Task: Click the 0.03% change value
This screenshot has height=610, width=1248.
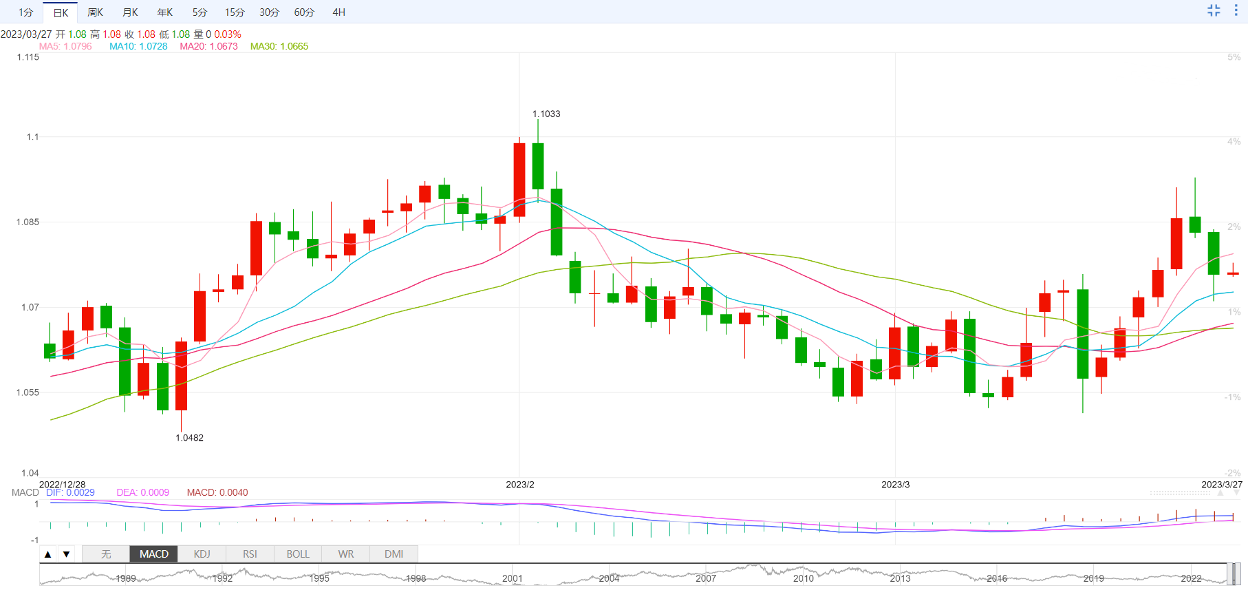Action: [228, 34]
